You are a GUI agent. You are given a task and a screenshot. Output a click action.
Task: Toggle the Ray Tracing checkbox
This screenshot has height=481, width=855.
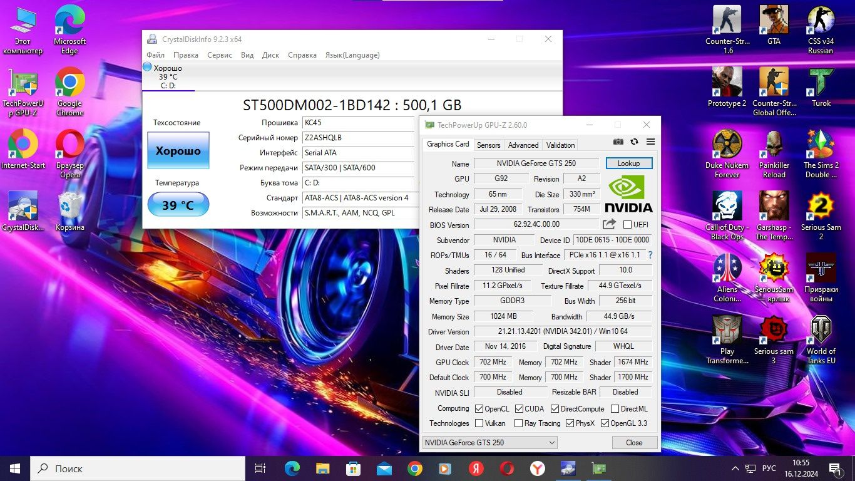[x=518, y=423]
